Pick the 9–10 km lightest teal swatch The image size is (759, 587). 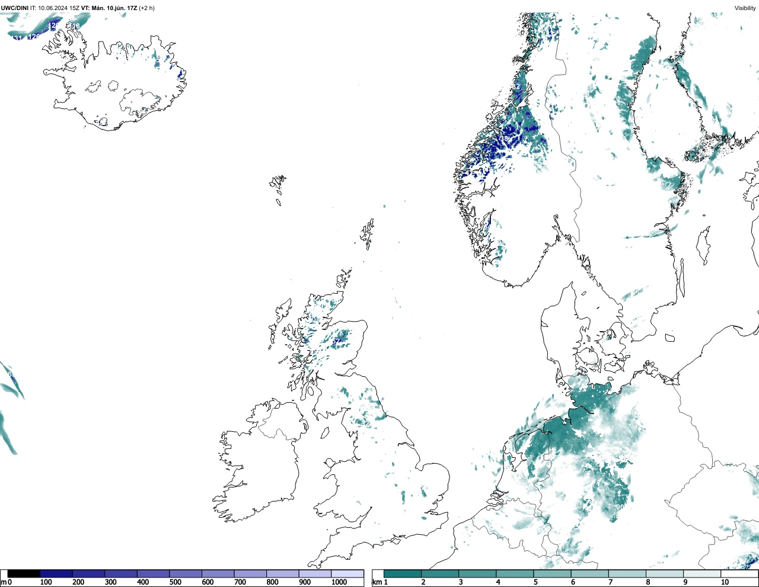[x=701, y=573]
